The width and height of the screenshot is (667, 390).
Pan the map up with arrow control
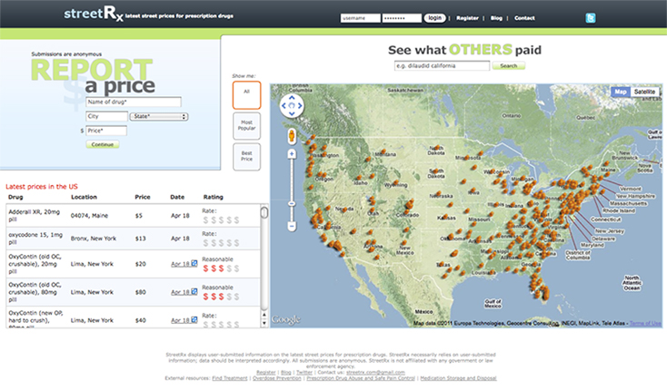(x=292, y=98)
